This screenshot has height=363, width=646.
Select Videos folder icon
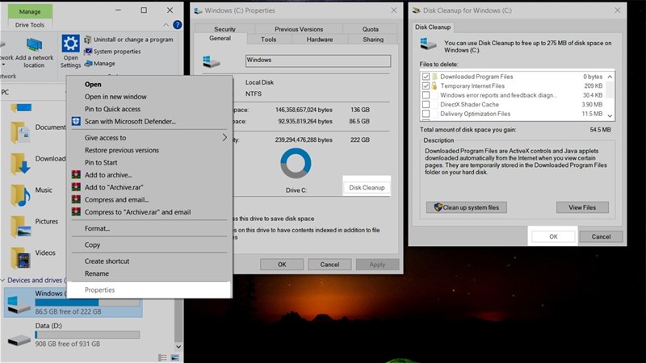(19, 257)
